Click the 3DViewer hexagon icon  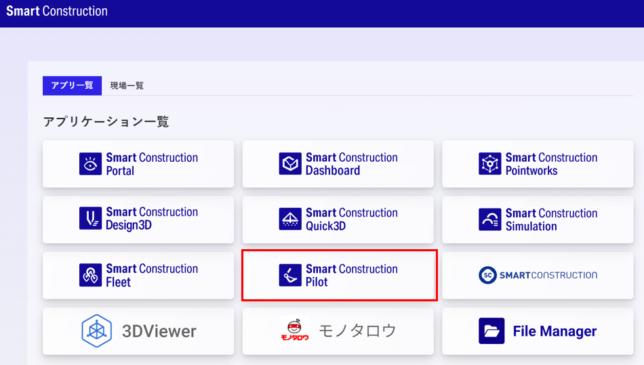tap(96, 331)
